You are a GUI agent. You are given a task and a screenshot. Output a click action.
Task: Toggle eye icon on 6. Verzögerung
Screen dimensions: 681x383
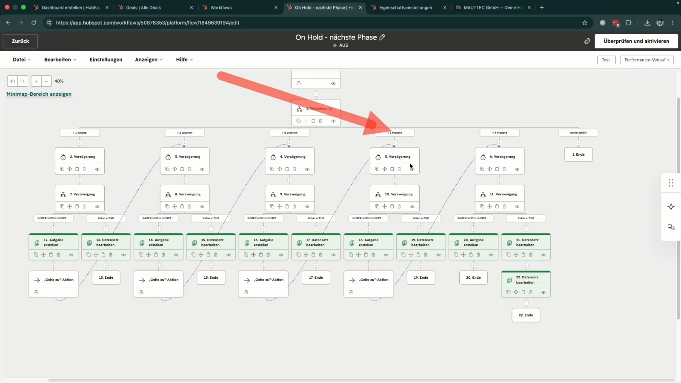tap(517, 169)
